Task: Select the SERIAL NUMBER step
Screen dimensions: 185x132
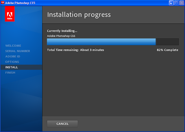Action: point(18,51)
